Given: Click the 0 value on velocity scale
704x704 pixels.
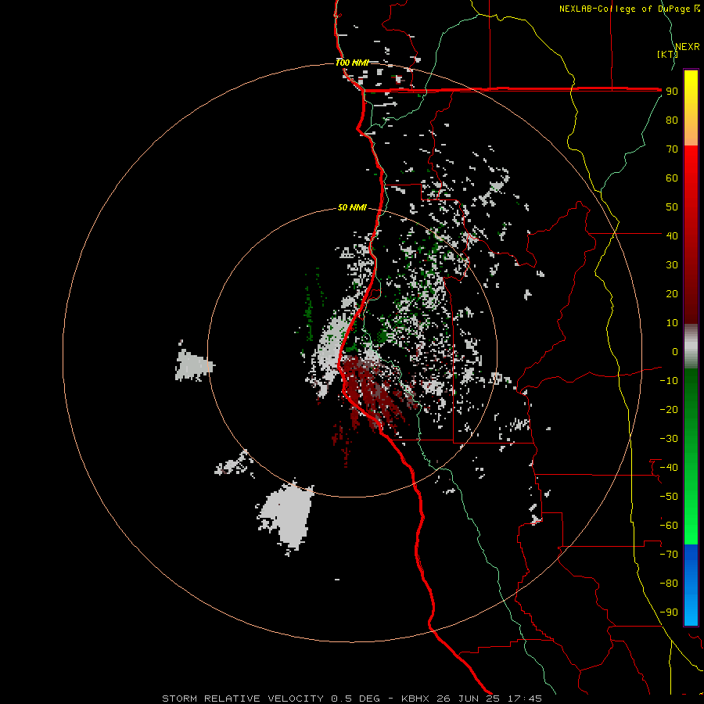Looking at the screenshot, I should pyautogui.click(x=674, y=351).
